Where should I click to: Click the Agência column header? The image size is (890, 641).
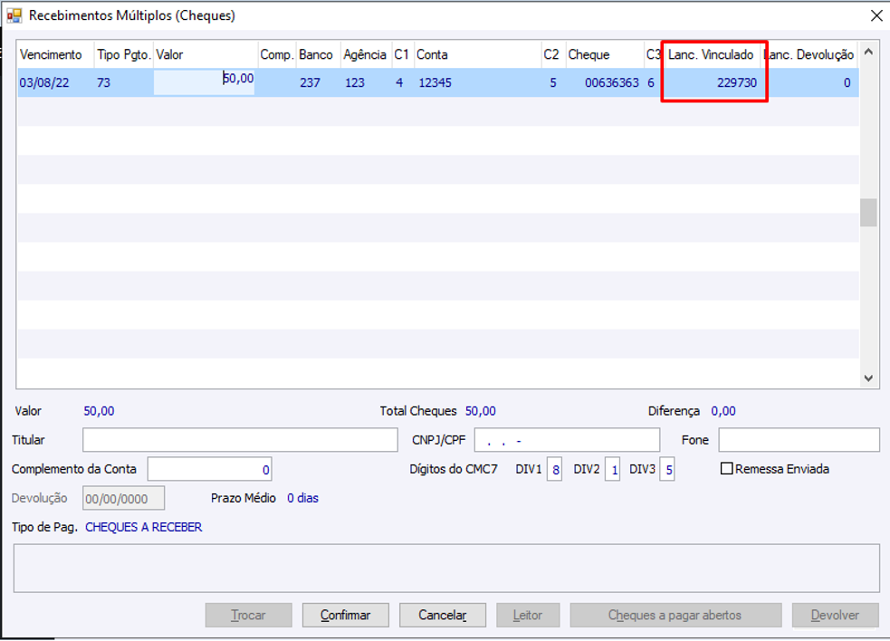pyautogui.click(x=366, y=54)
